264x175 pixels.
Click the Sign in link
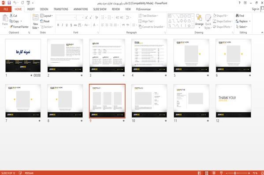[256, 9]
